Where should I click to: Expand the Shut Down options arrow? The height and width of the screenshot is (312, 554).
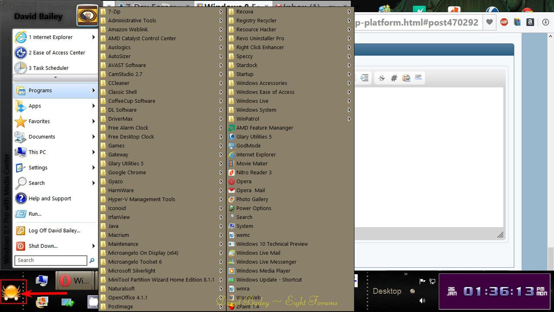(93, 246)
